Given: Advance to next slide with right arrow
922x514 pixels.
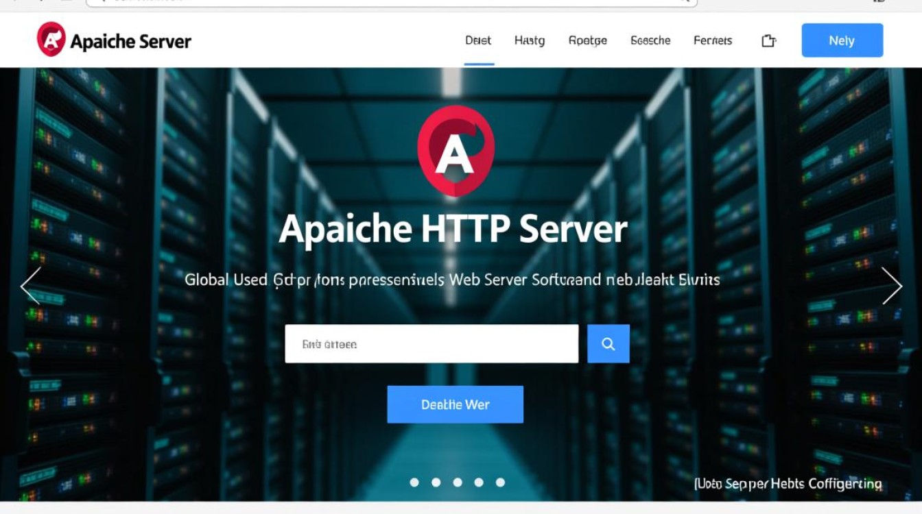Looking at the screenshot, I should (x=891, y=285).
